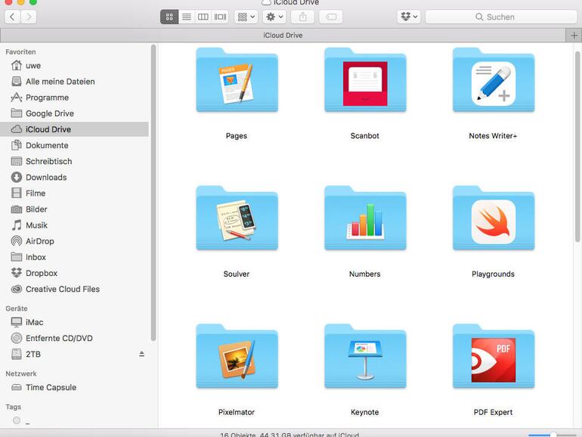This screenshot has height=437, width=582.
Task: Open the Keynote folder
Action: click(365, 358)
